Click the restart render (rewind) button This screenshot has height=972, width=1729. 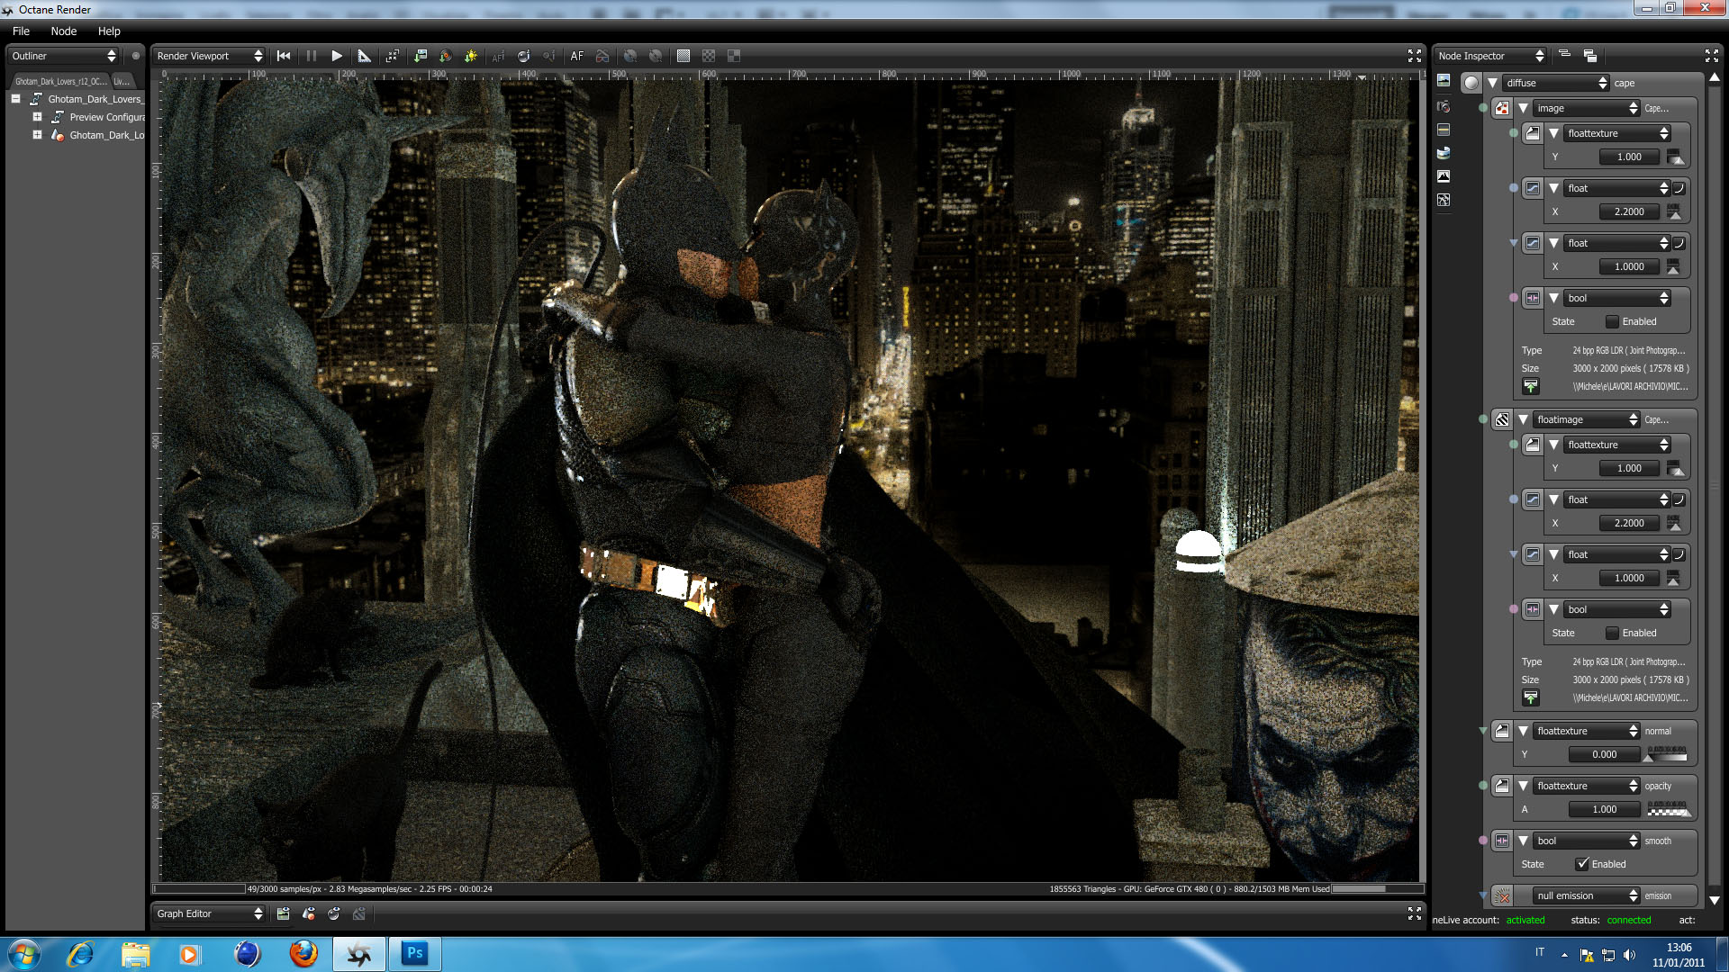284,56
